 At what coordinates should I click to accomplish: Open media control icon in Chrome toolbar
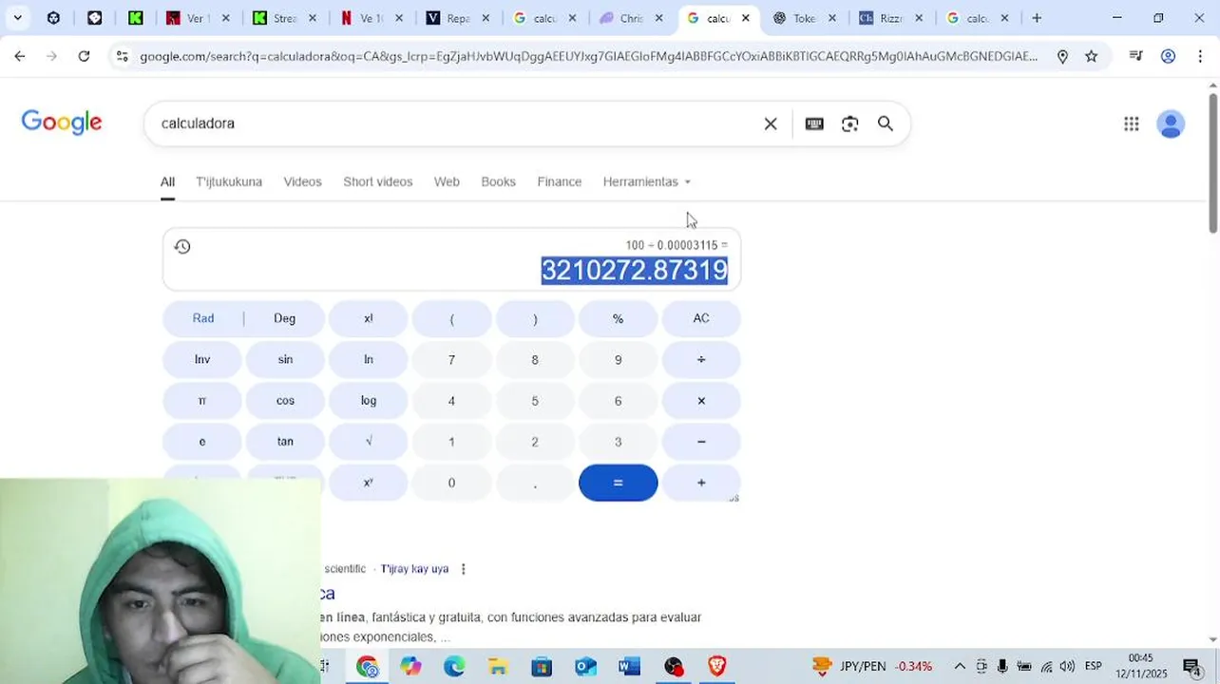coord(1135,56)
